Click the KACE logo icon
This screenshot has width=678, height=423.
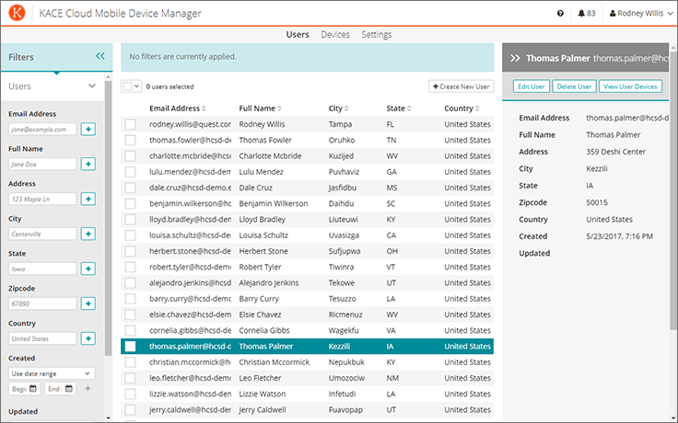click(x=18, y=14)
